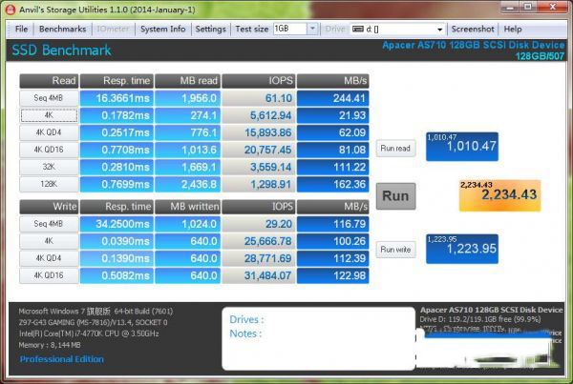Click the 34.2500ms write response cell
Image resolution: width=573 pixels, height=384 pixels.
[117, 224]
